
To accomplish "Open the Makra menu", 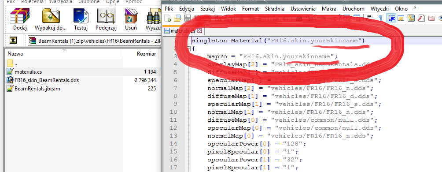I will tap(329, 9).
